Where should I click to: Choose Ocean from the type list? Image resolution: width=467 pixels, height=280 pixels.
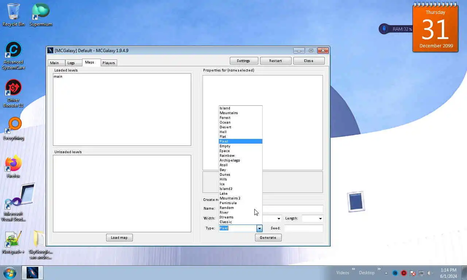[240, 122]
